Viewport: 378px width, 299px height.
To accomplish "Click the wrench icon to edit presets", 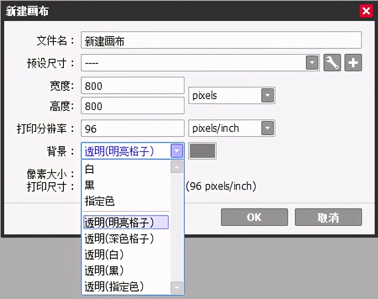I will (332, 63).
